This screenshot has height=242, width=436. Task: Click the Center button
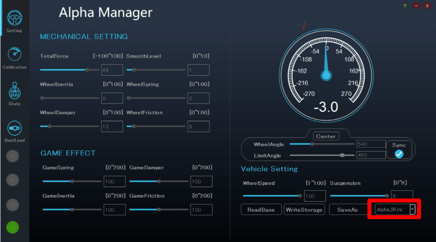[326, 136]
